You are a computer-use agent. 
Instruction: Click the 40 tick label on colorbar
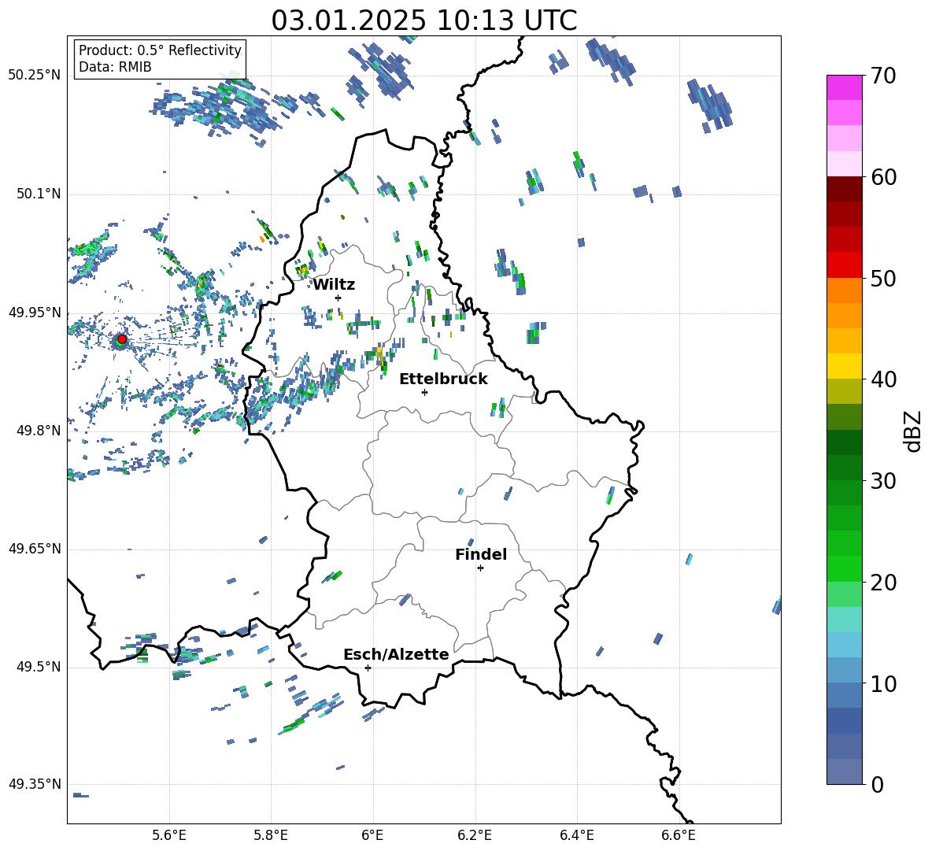click(883, 379)
